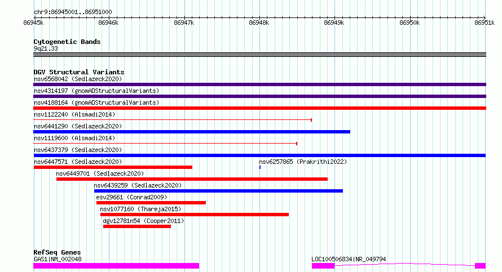Open the nsv4188164 (gnomADStructuralVariants) label

click(x=96, y=102)
